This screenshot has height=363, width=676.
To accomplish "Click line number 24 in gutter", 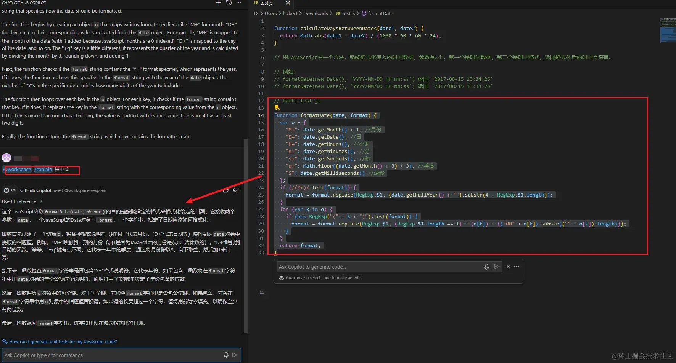I will (x=261, y=187).
